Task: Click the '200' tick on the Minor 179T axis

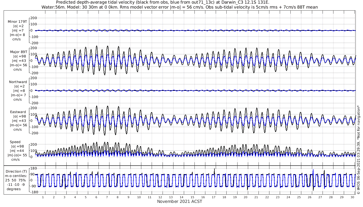Action: point(34,18)
